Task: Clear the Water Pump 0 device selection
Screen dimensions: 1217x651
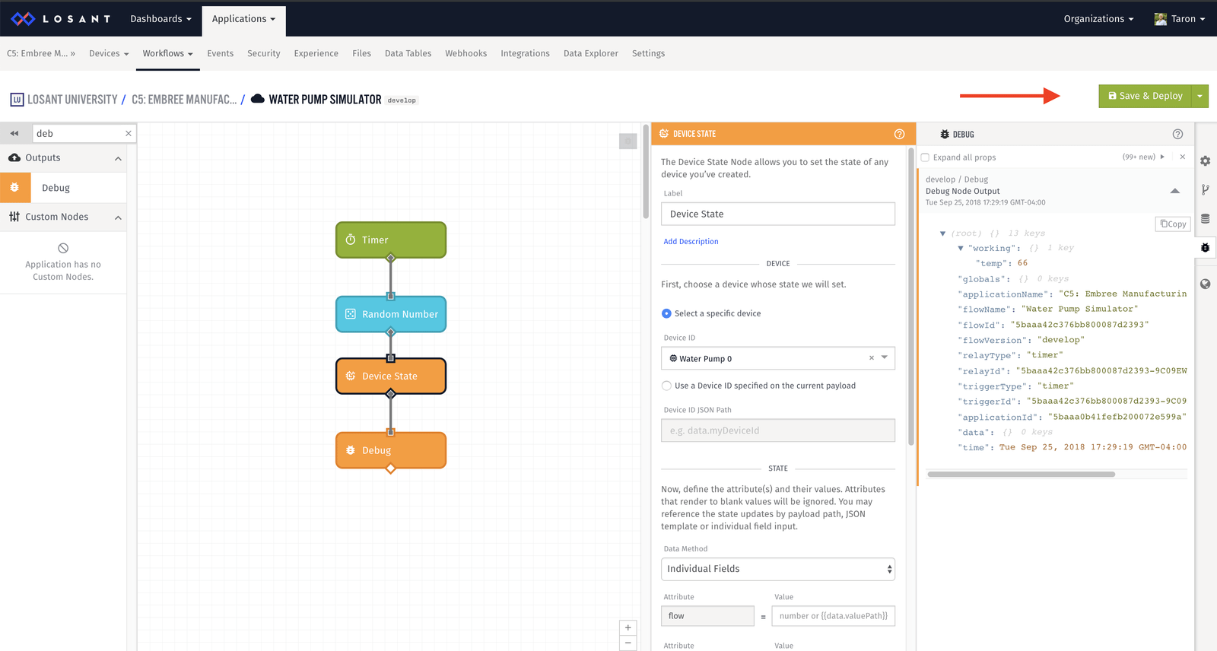Action: click(x=872, y=358)
